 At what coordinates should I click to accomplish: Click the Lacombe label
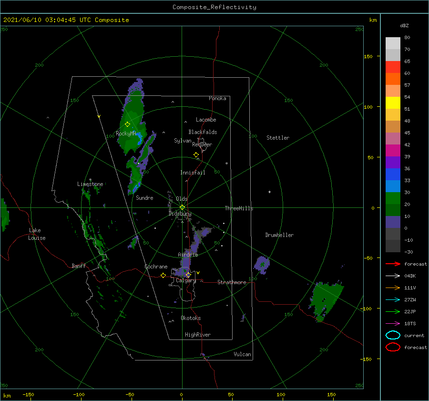[x=206, y=120]
